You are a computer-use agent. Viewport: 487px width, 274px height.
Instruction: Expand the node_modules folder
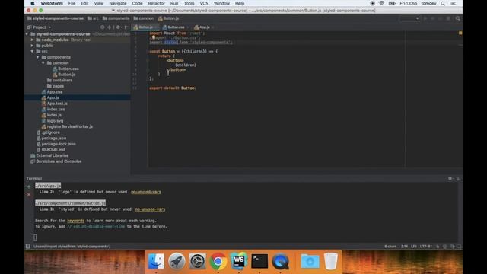click(32, 40)
